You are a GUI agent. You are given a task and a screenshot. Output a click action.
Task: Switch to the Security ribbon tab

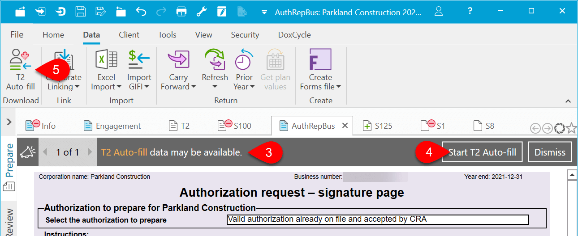(245, 35)
